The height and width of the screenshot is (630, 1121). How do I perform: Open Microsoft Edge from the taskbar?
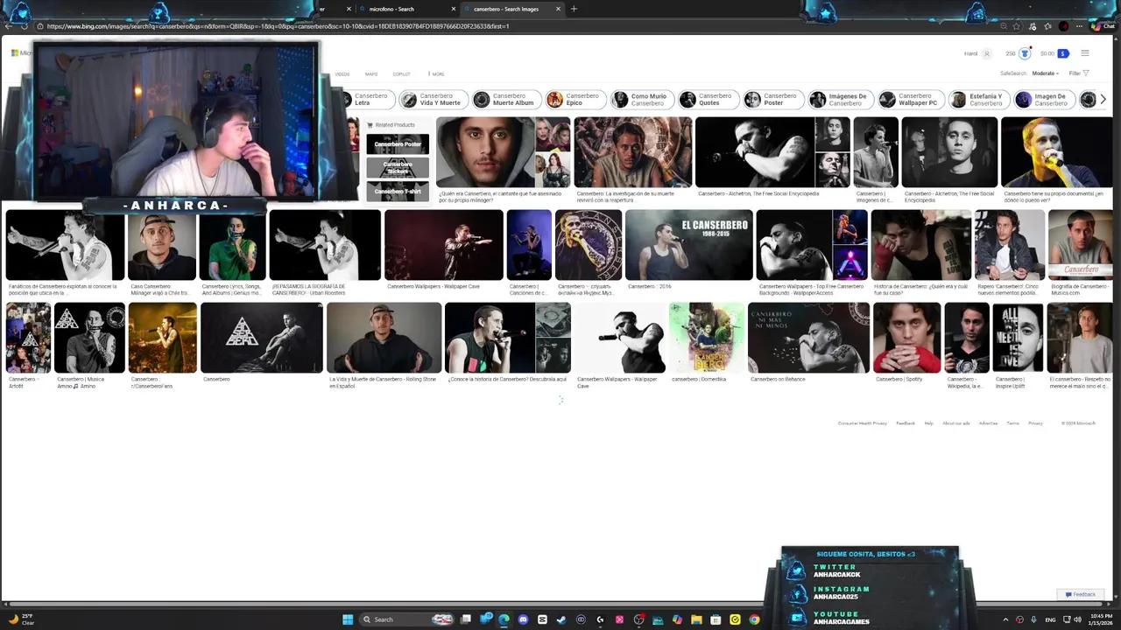(x=504, y=619)
